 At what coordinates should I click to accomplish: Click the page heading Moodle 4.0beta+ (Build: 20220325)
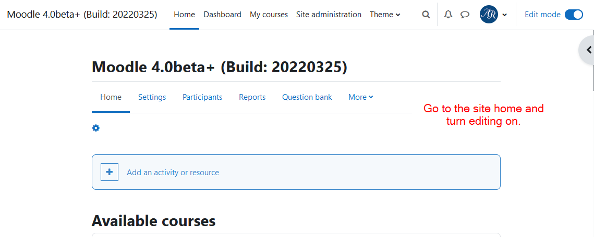[x=220, y=67]
